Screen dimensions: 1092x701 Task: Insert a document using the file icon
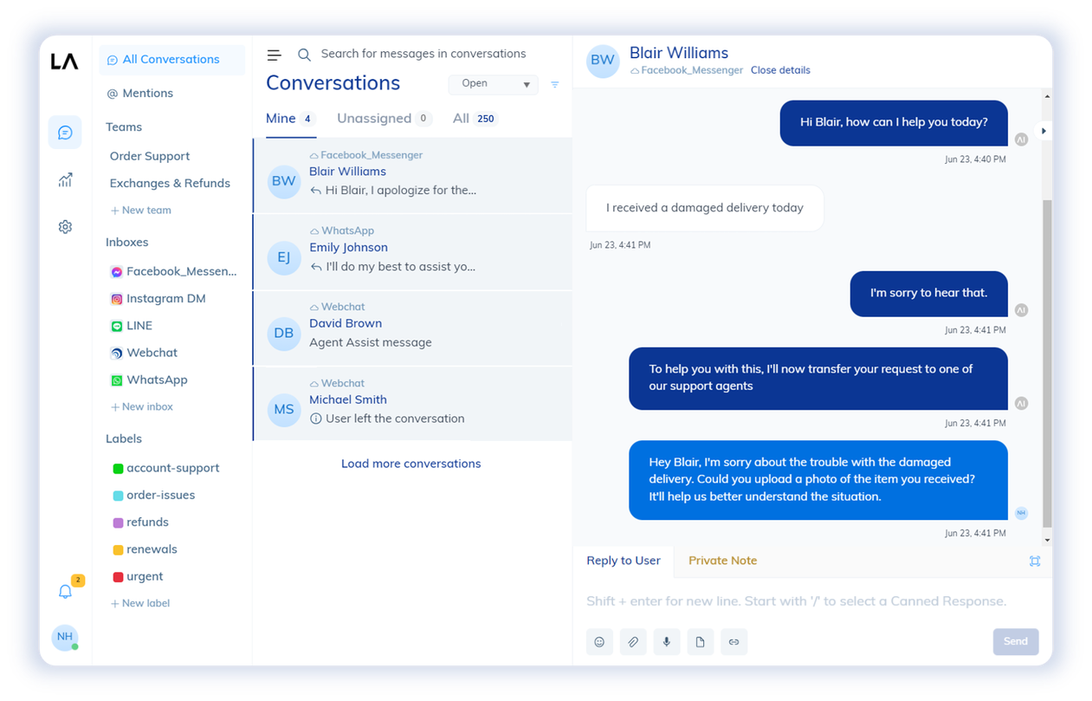point(701,641)
